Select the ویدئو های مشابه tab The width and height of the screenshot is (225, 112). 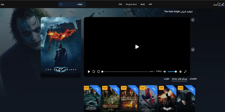[x=179, y=79]
